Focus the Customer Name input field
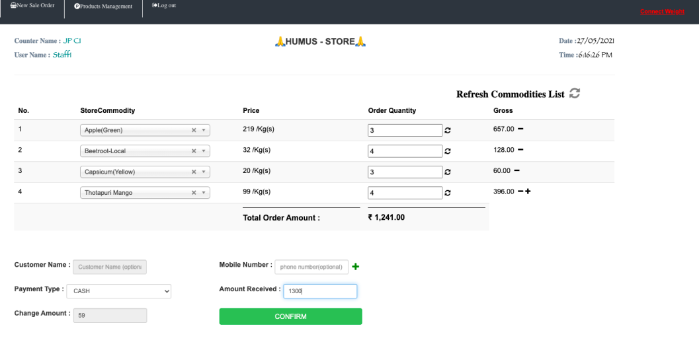This screenshot has width=699, height=346. pyautogui.click(x=109, y=267)
